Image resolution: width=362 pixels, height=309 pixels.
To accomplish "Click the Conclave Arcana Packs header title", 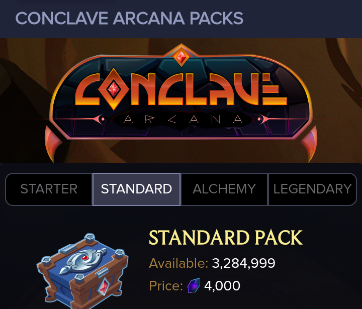I will pyautogui.click(x=129, y=18).
